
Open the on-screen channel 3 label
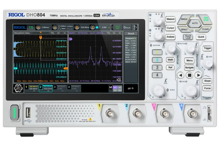coord(60,88)
